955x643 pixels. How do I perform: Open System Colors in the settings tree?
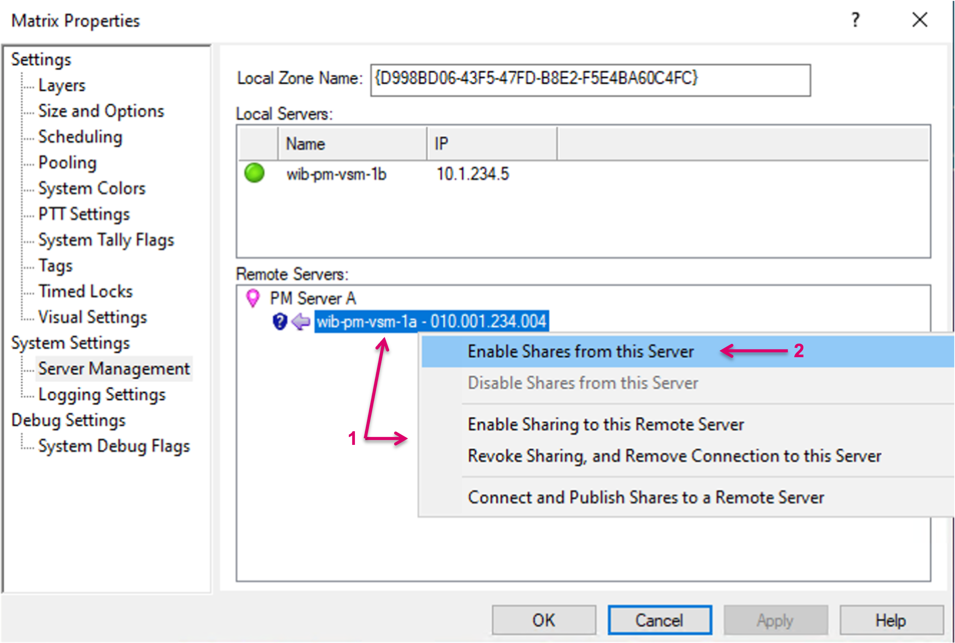pos(91,188)
